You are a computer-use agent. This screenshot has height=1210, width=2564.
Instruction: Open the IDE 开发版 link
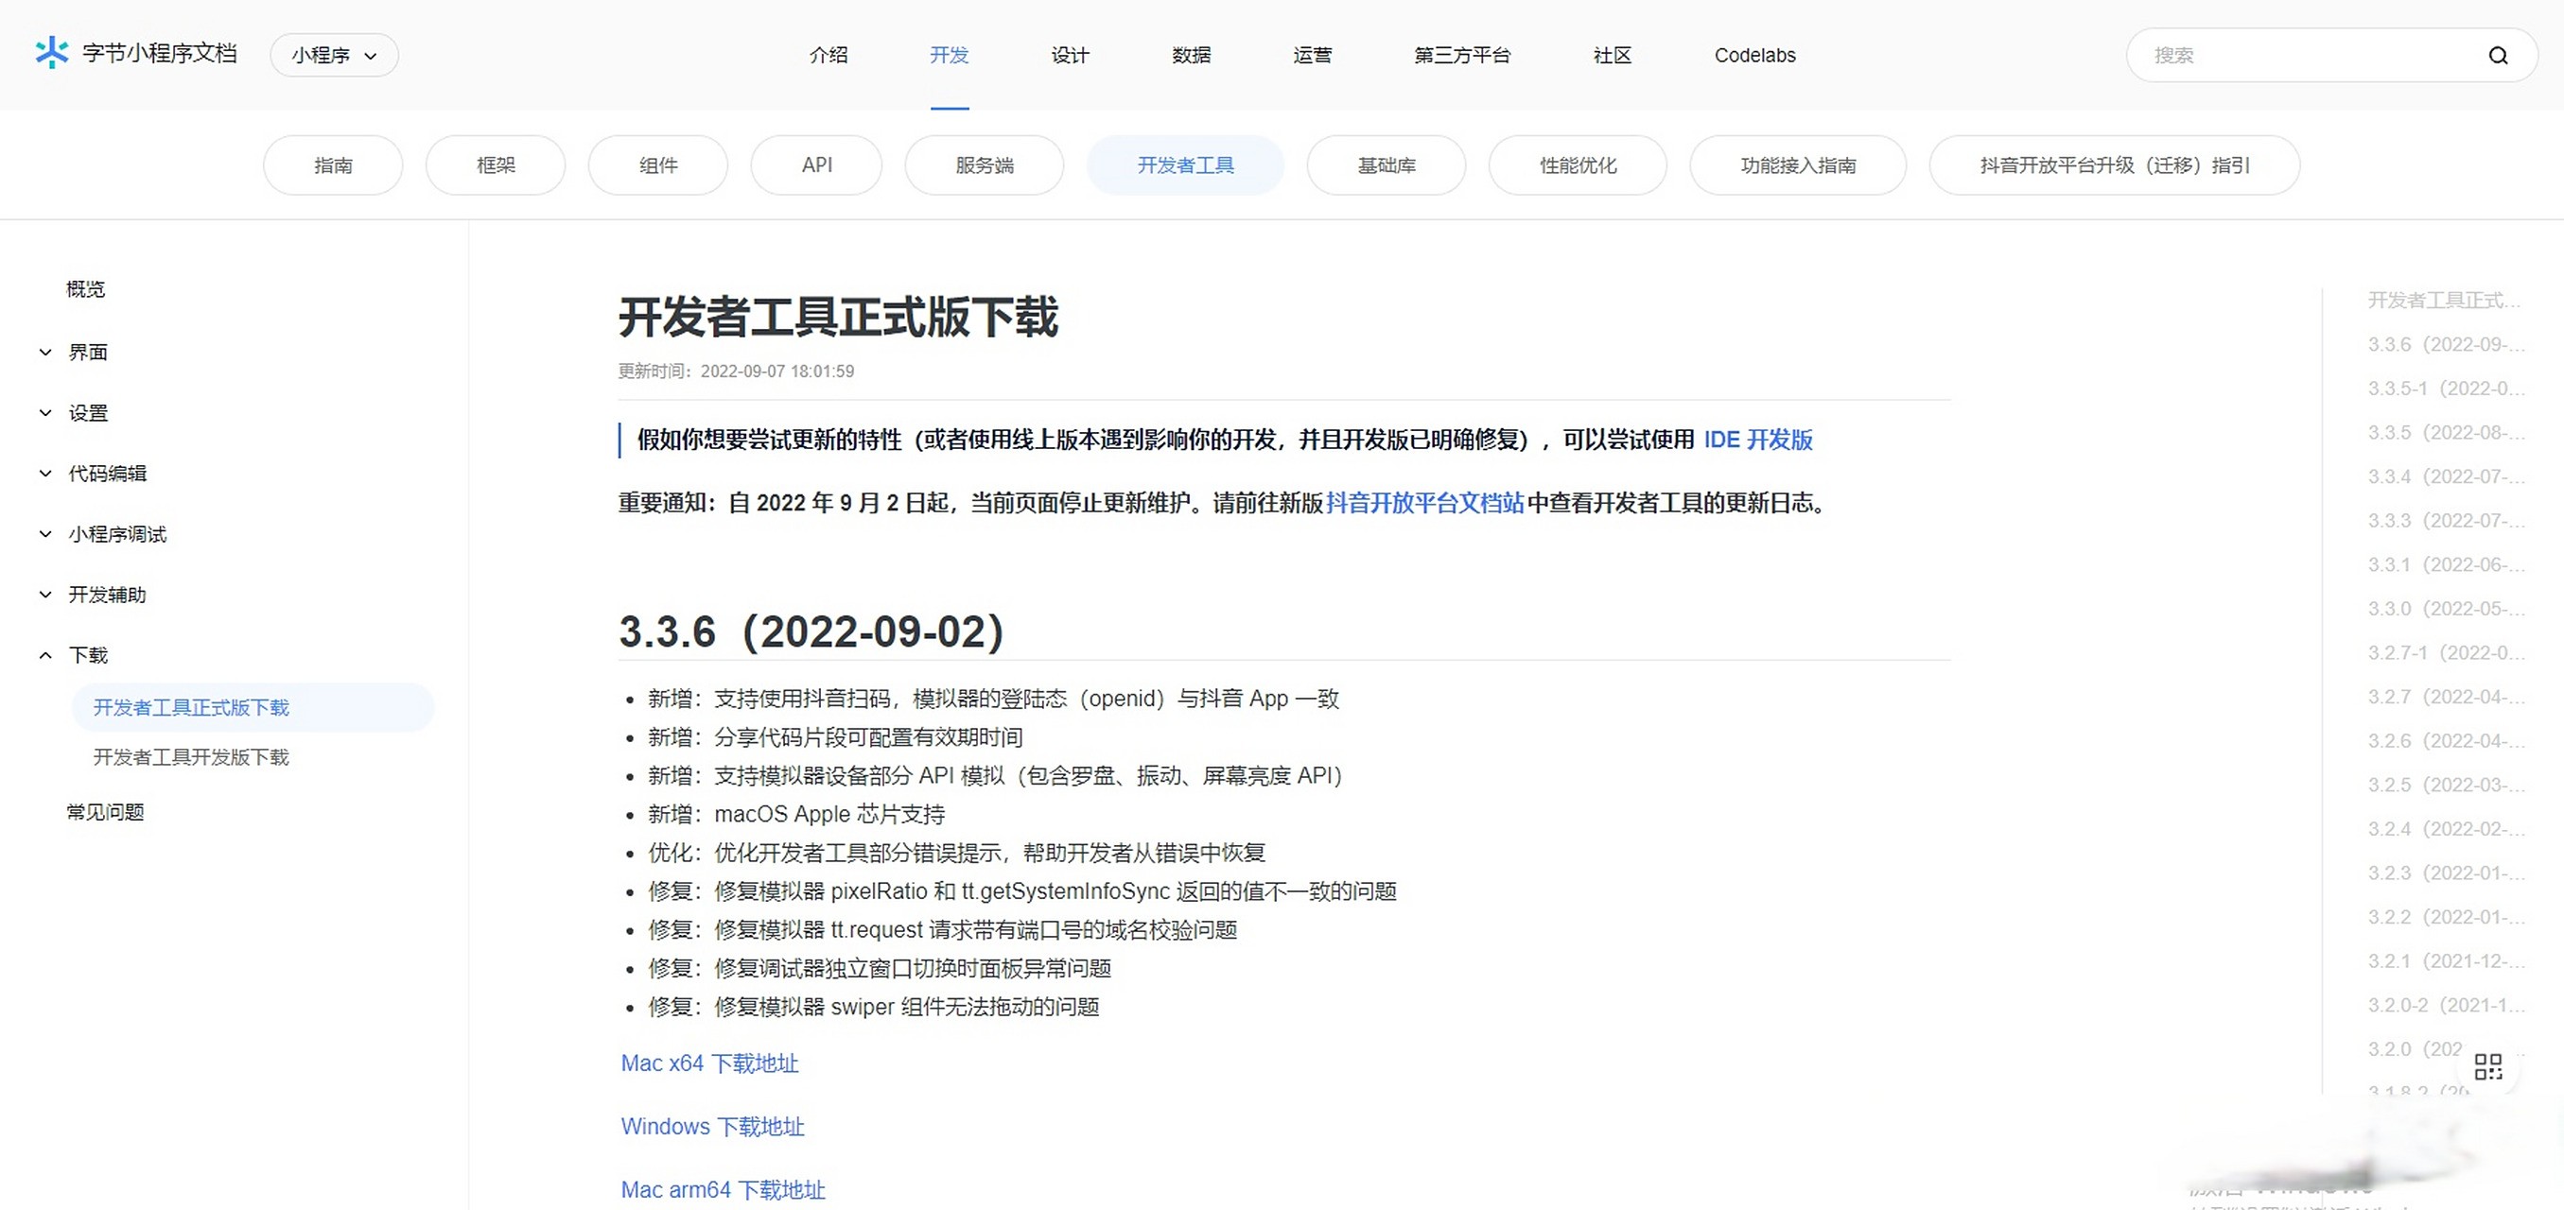[x=1758, y=439]
